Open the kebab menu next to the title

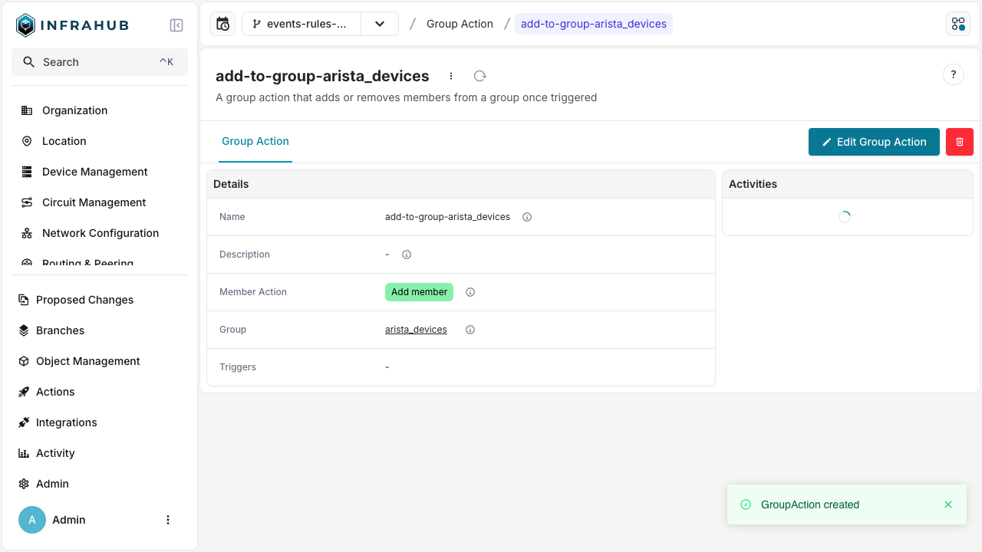(451, 76)
